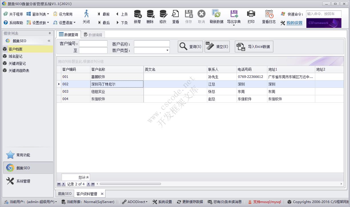Image resolution: width=350 pixels, height=207 pixels.
Task: Click the 关闭 walking figure icon
Action: click(86, 14)
